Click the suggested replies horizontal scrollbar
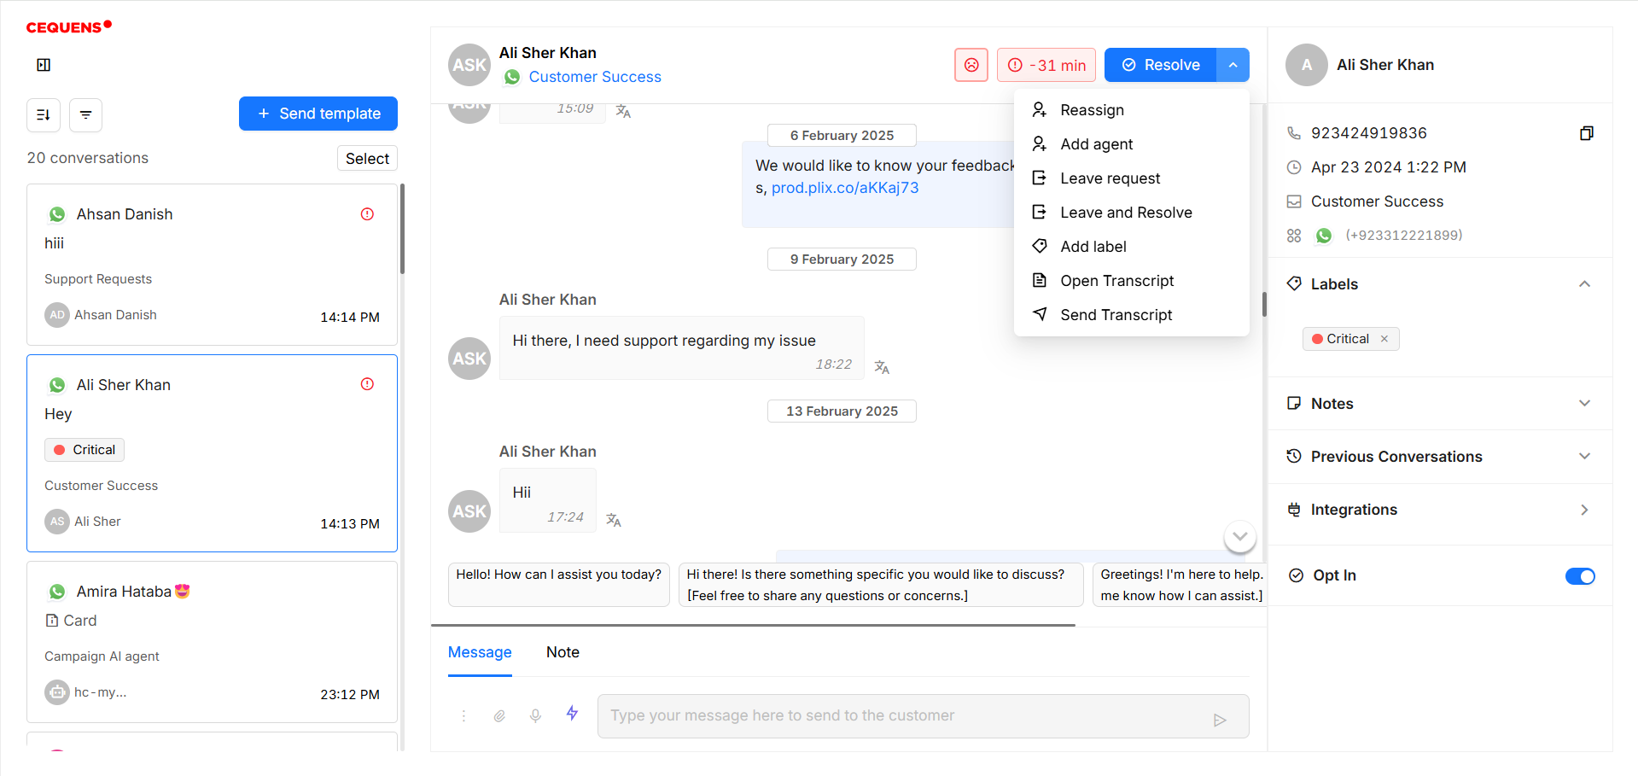 (754, 626)
